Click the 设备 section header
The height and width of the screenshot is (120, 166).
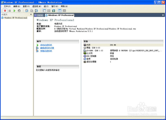pos(123,41)
